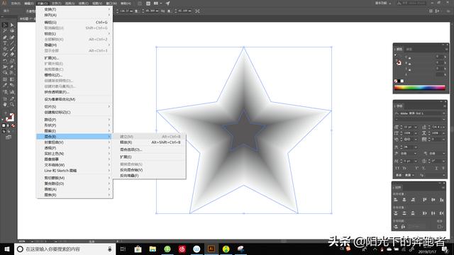Click the None swatch below fill indicator
This screenshot has width=454, height=255.
(13, 126)
